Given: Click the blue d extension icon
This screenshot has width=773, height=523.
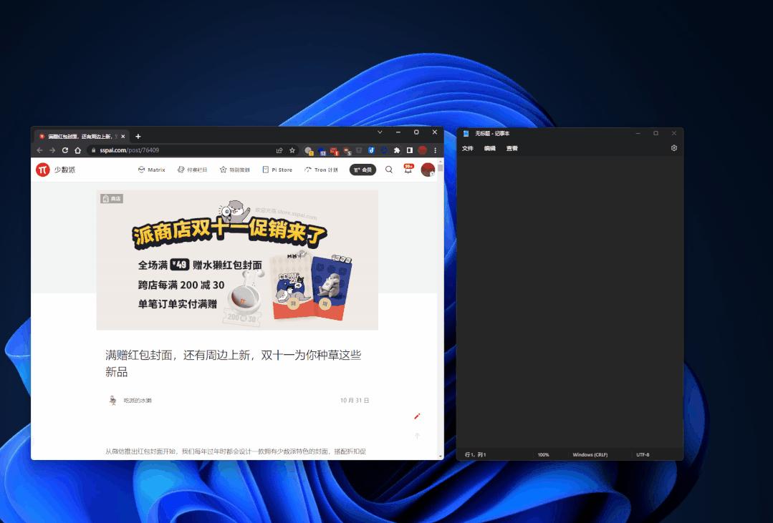Looking at the screenshot, I should click(371, 150).
